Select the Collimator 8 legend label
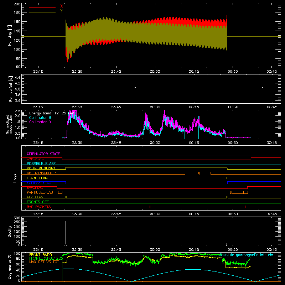The height and width of the screenshot is (285, 285). (40, 118)
